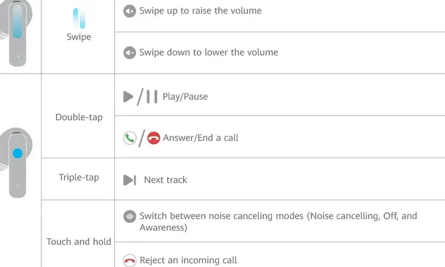Select the Double-tap gesture label

tap(79, 117)
